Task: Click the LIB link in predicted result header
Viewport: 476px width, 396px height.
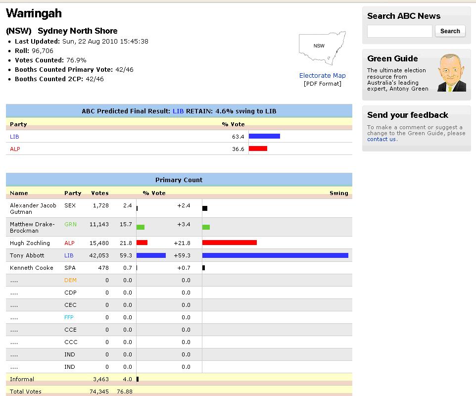Action: [178, 111]
